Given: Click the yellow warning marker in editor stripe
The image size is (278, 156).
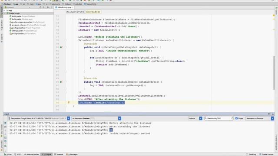Looking at the screenshot, I should point(274,16).
